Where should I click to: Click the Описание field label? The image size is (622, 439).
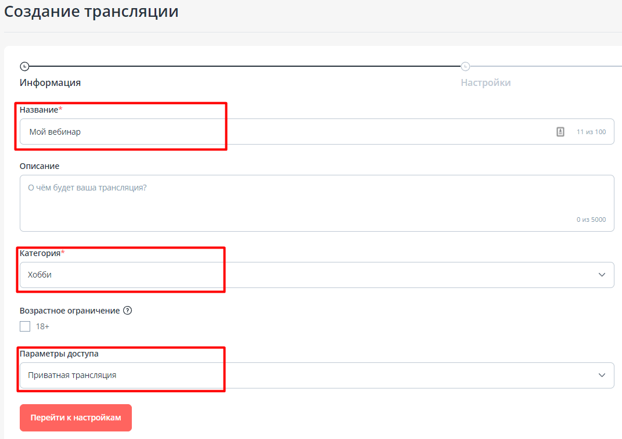tap(39, 166)
